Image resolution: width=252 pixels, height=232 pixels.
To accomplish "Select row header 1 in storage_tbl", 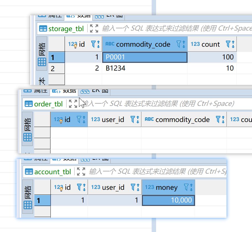I will point(57,57).
